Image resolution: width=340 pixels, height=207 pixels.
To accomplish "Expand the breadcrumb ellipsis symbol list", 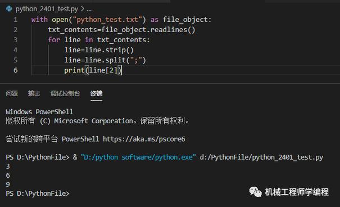I will (x=89, y=9).
